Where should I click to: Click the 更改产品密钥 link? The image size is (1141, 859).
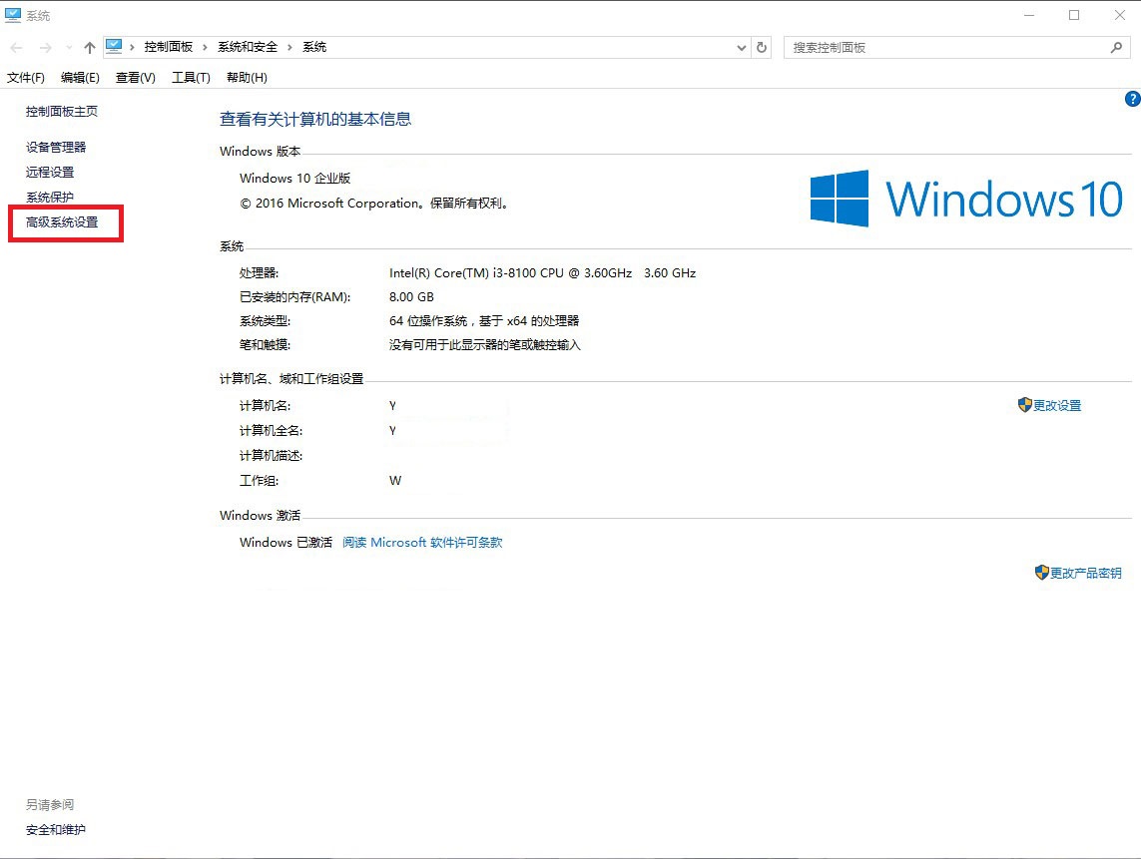(x=1086, y=573)
